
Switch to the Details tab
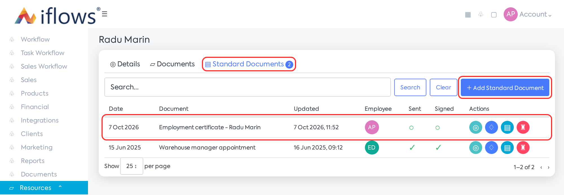point(125,64)
